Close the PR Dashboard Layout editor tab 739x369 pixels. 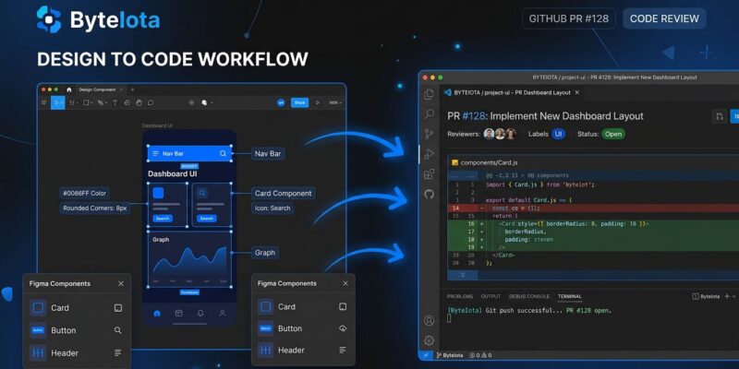577,93
